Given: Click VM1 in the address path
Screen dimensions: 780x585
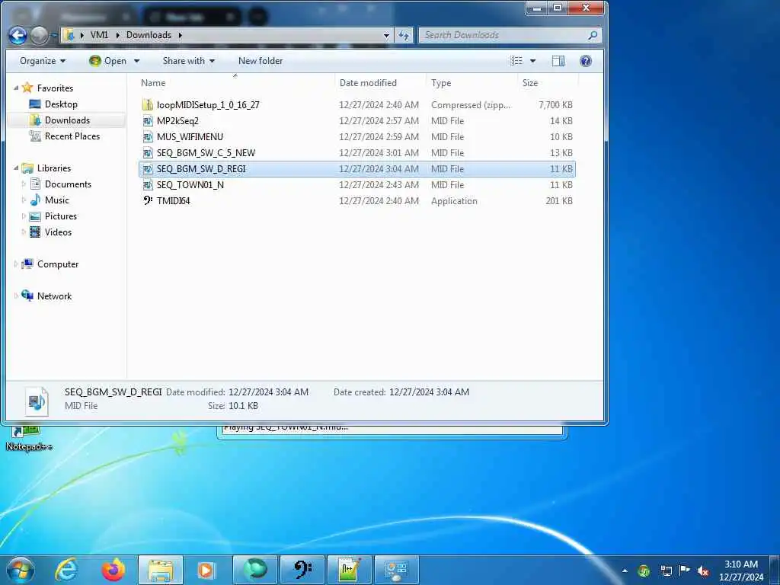Looking at the screenshot, I should click(99, 35).
